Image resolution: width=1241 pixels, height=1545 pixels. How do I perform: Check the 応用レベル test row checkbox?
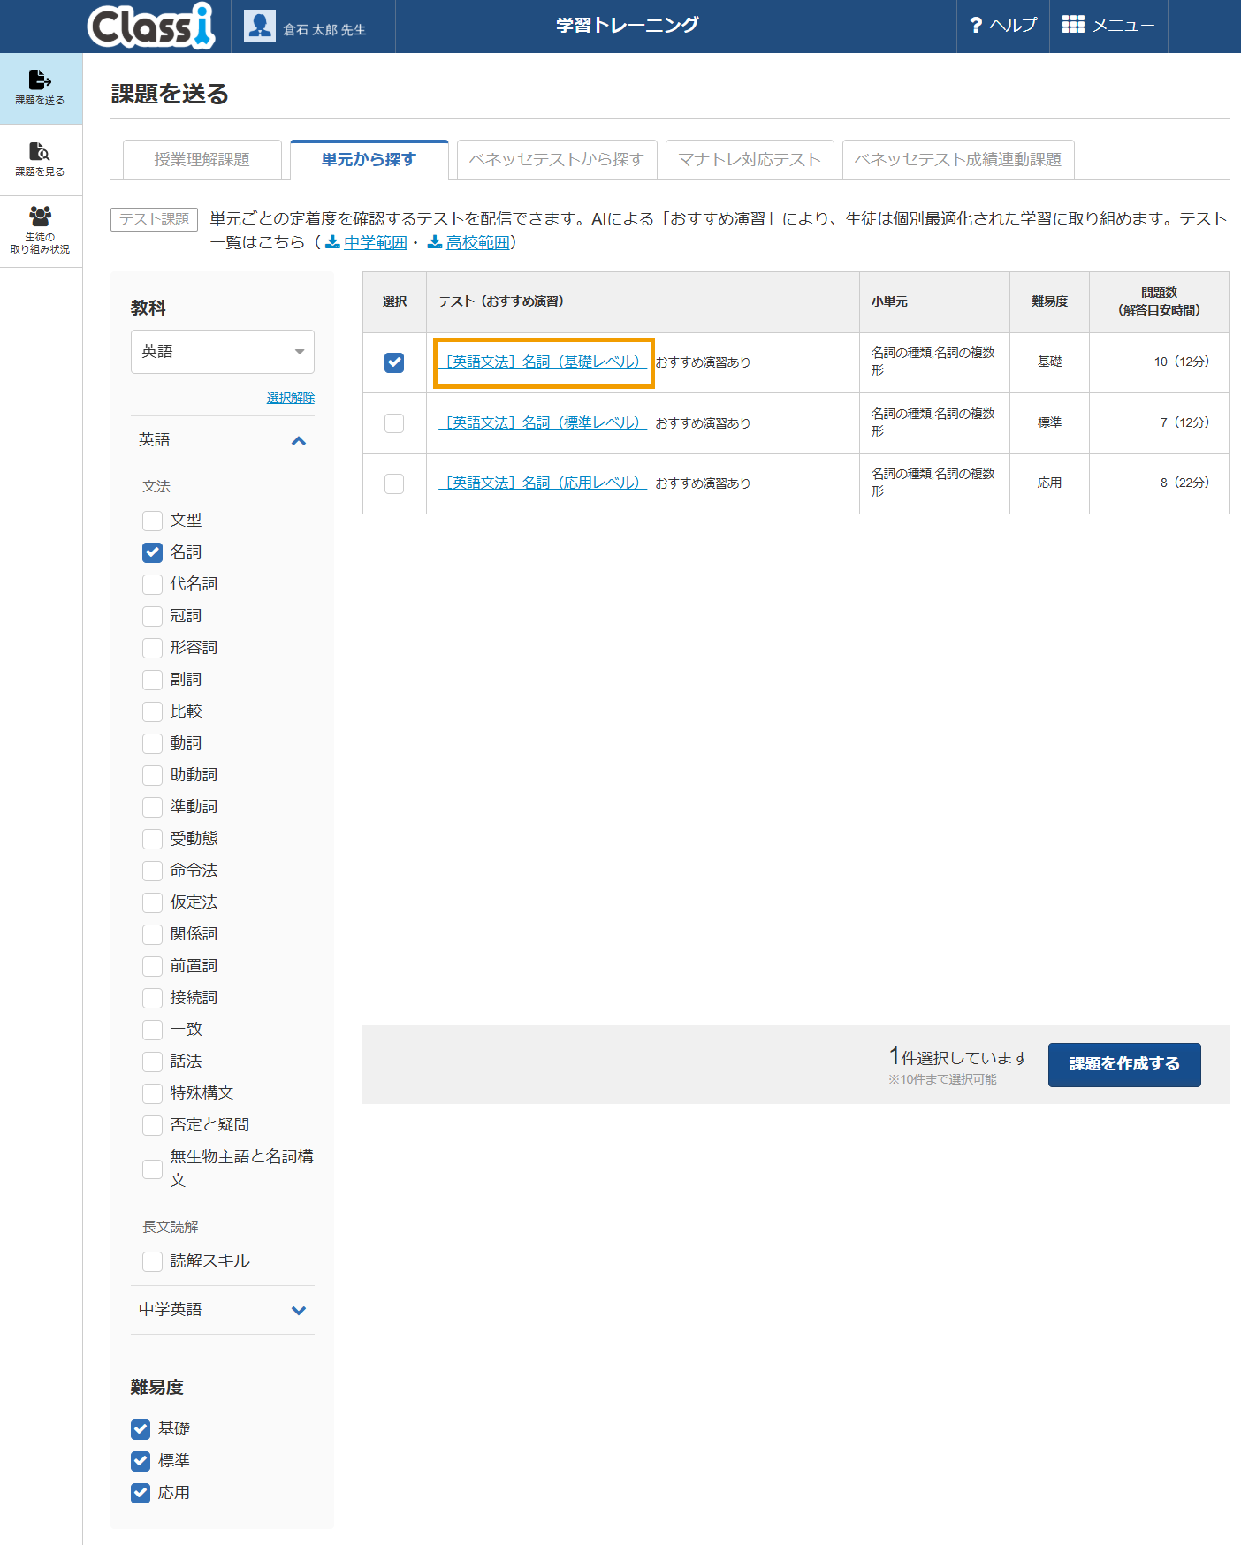click(394, 483)
